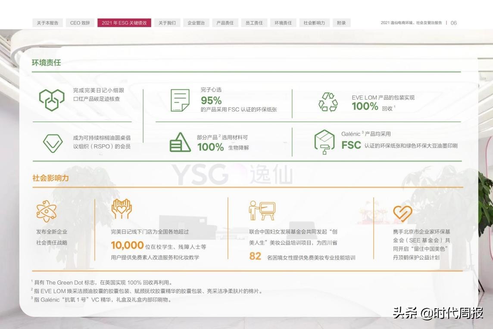Image resolution: width=493 pixels, height=329 pixels.
Task: Click the 部分产品 选用材料可 text
Action: click(x=222, y=138)
